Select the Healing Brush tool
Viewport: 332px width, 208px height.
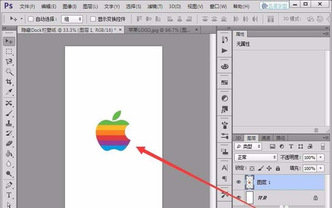click(x=9, y=103)
